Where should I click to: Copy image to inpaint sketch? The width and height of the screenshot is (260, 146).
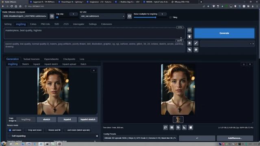pyautogui.click(x=88, y=120)
